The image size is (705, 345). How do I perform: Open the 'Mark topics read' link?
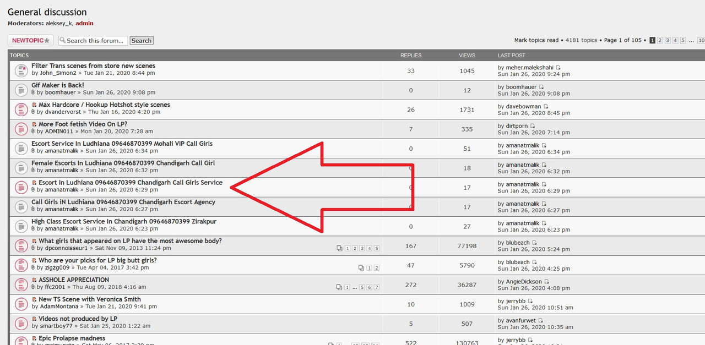pos(536,40)
